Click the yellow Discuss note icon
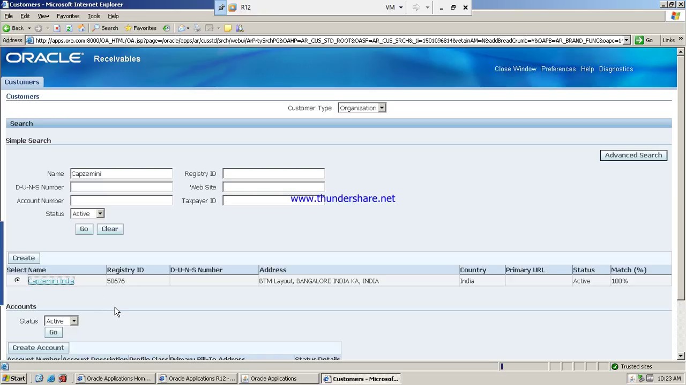 coord(228,28)
